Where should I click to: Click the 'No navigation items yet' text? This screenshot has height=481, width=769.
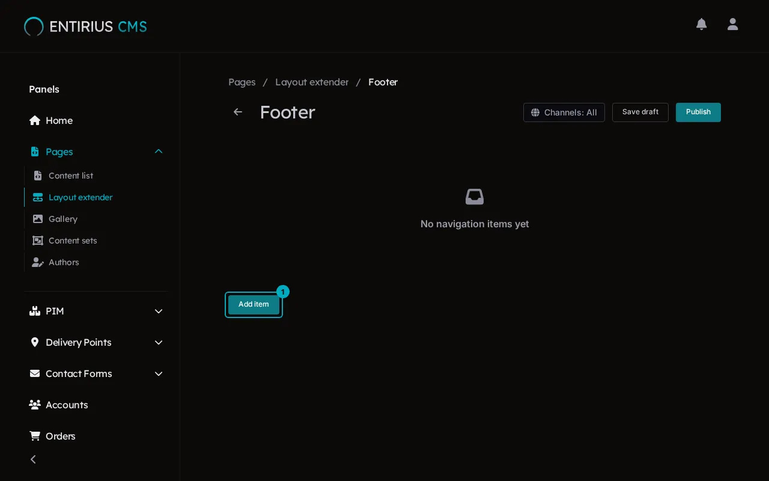click(x=475, y=224)
